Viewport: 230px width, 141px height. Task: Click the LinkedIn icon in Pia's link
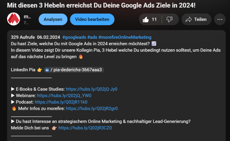[x=47, y=70]
